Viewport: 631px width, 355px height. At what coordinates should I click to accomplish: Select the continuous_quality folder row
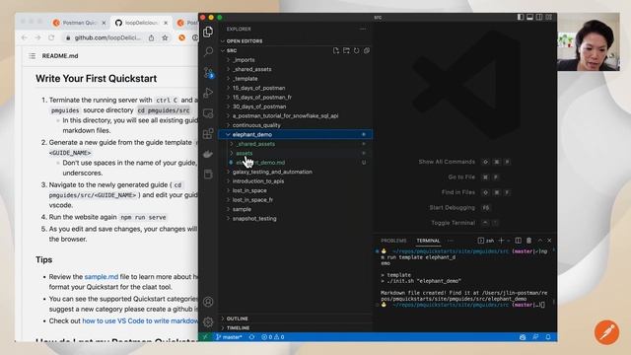pos(296,125)
